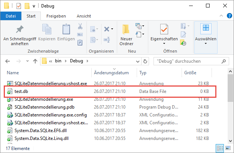Open delete options dropdown arrow

(x=112, y=29)
